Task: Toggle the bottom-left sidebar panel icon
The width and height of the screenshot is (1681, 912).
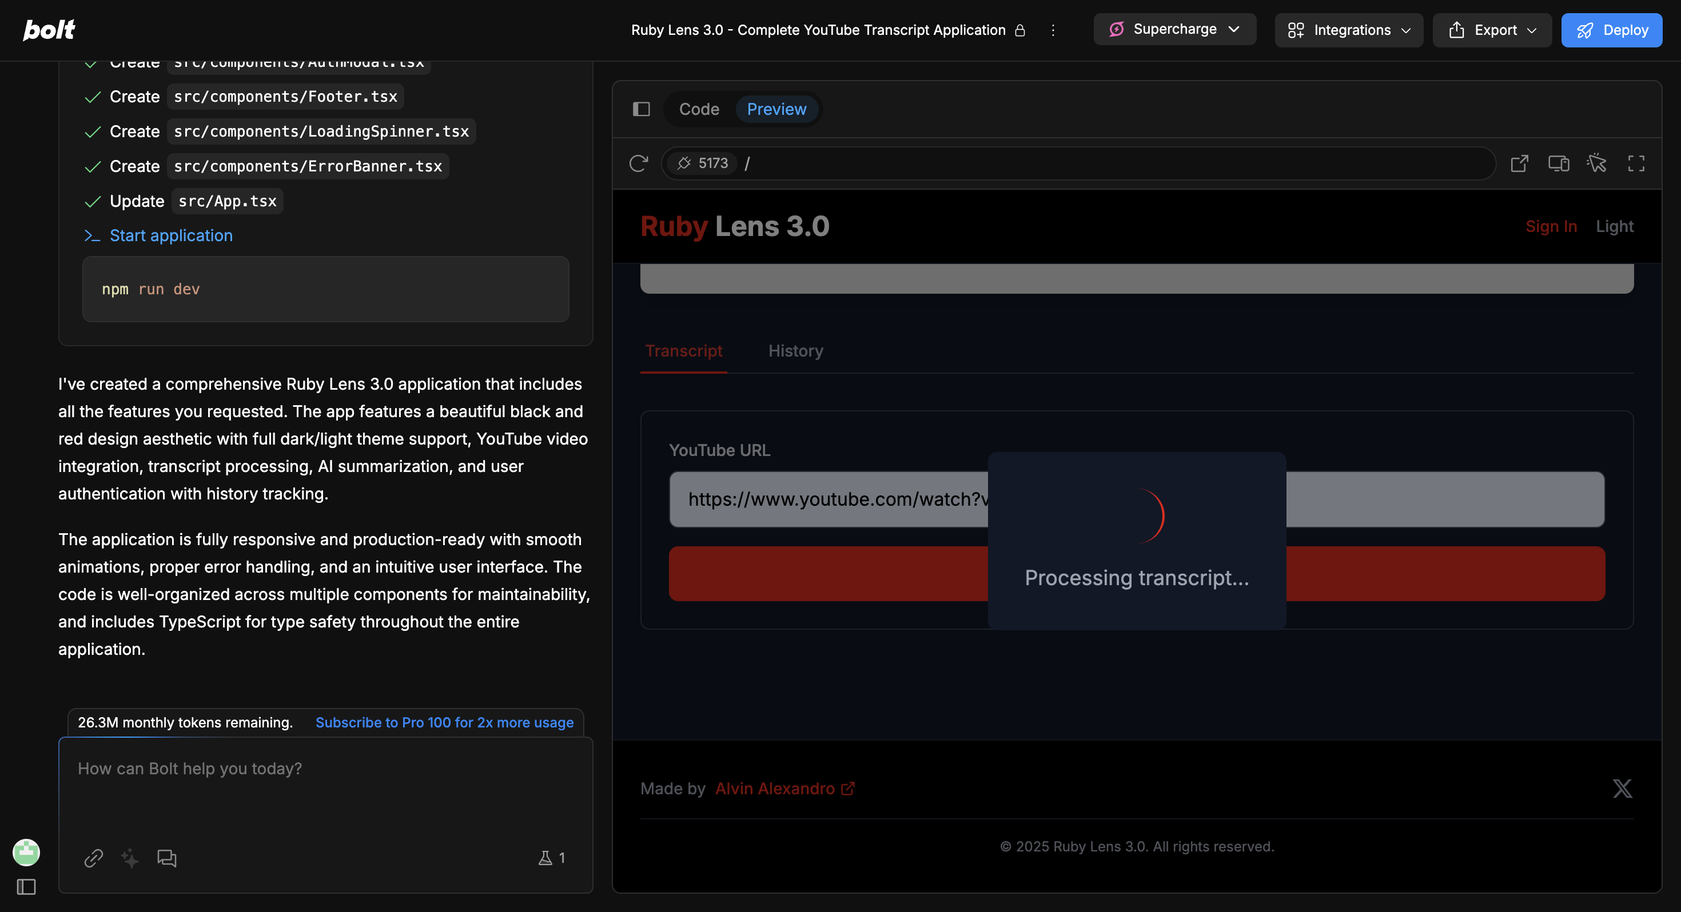Action: tap(26, 886)
